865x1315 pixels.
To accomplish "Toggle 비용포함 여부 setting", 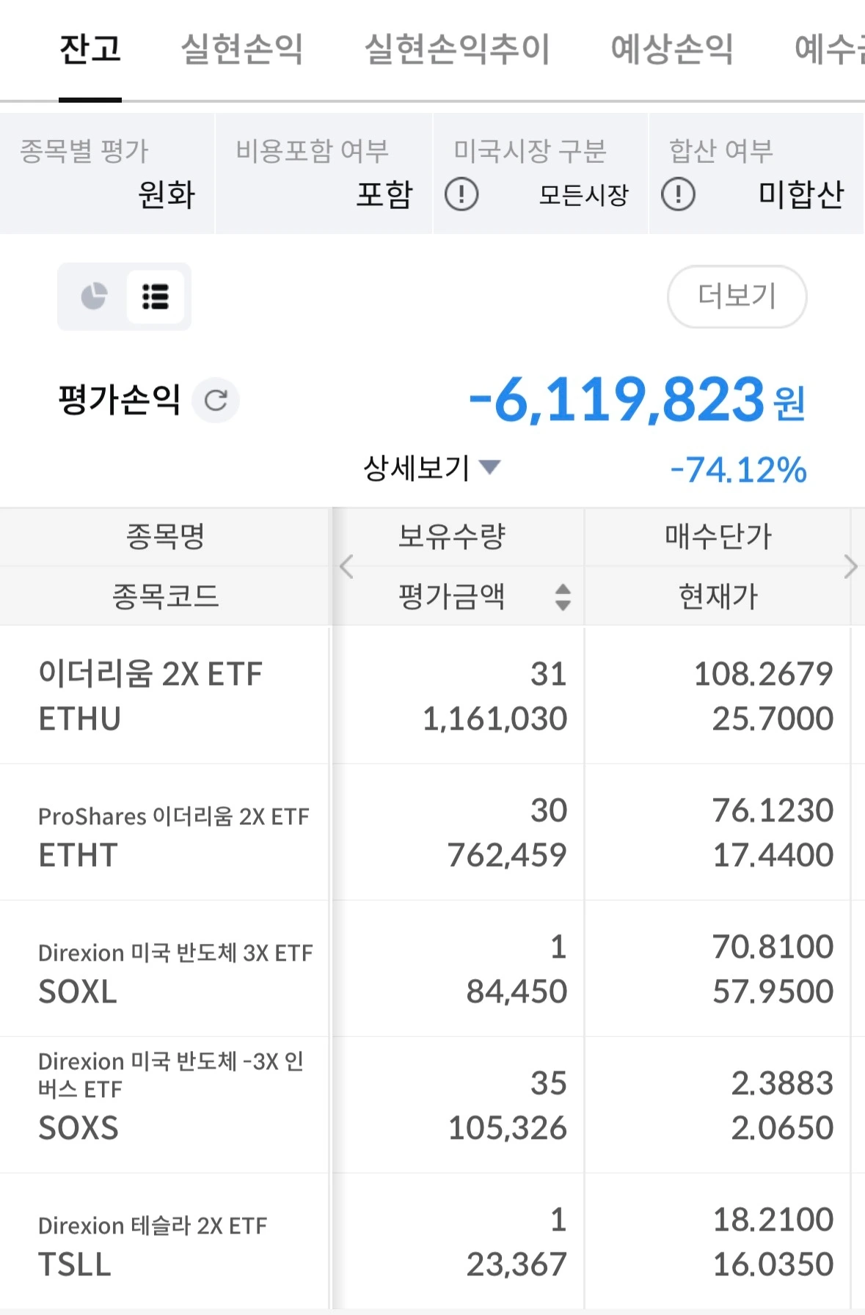I will pos(324,175).
